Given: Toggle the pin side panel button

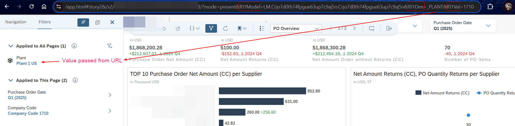Looking at the screenshot, I should click(x=83, y=22).
